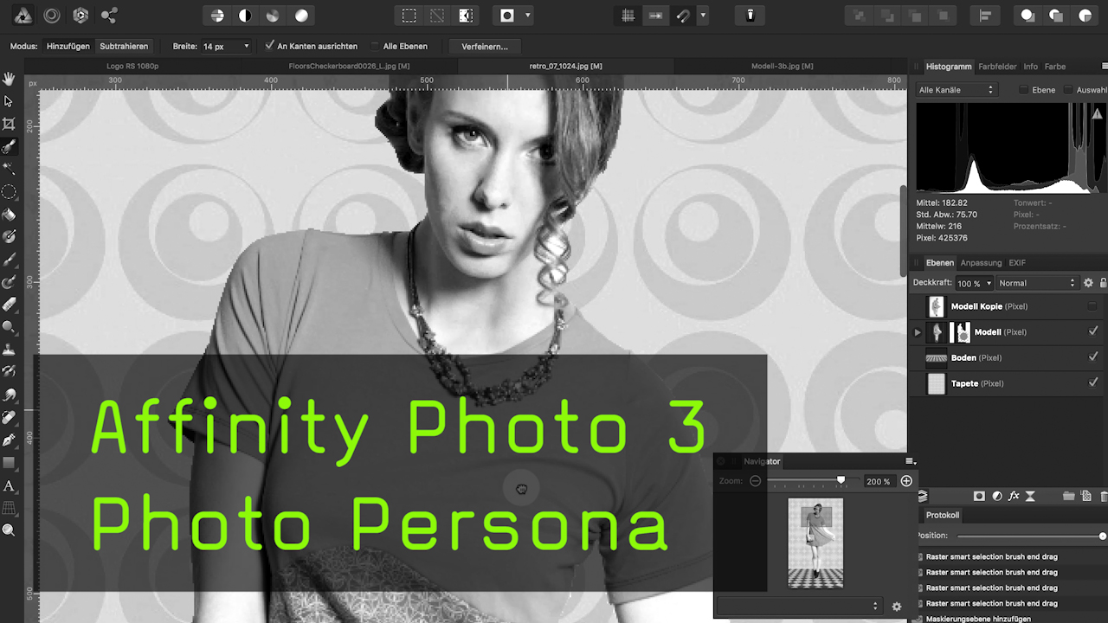Screen dimensions: 1108x623
Task: Apply Auto Colours from the top toolbar
Action: (x=273, y=16)
